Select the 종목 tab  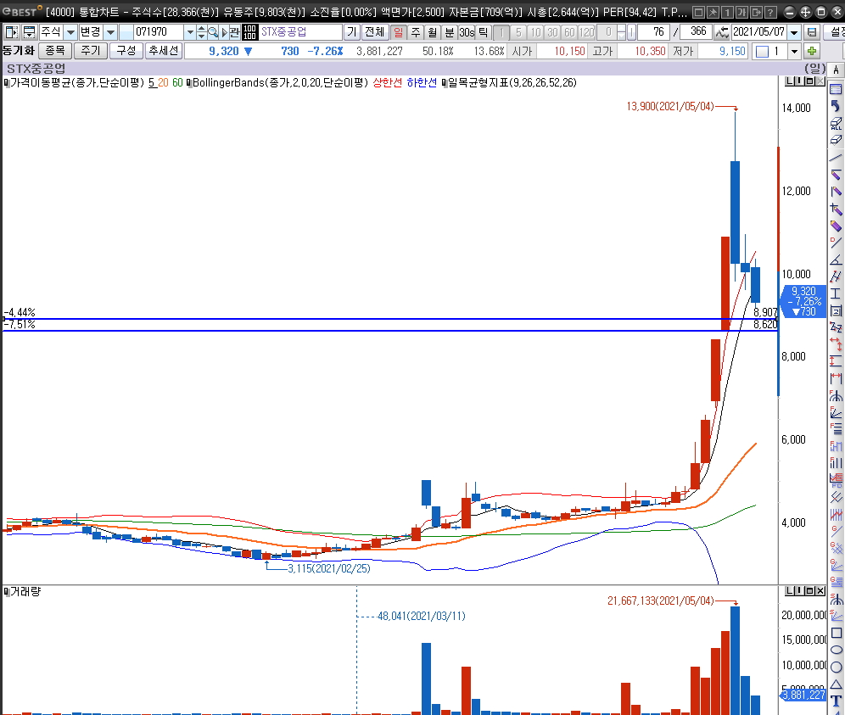coord(55,51)
